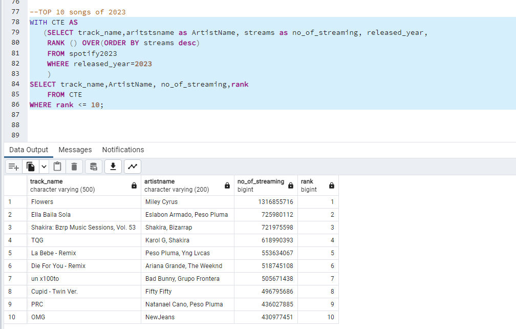This screenshot has width=516, height=329.
Task: Select row 1 by clicking its row number
Action: (x=11, y=201)
